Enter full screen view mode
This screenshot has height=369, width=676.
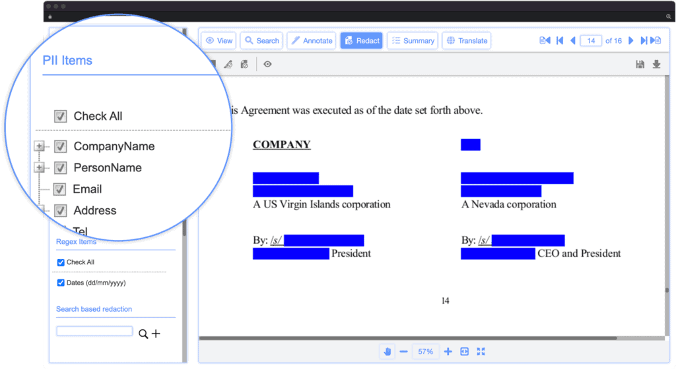pyautogui.click(x=481, y=352)
